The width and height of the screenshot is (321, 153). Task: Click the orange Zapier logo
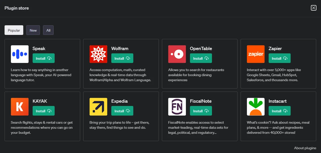[256, 54]
